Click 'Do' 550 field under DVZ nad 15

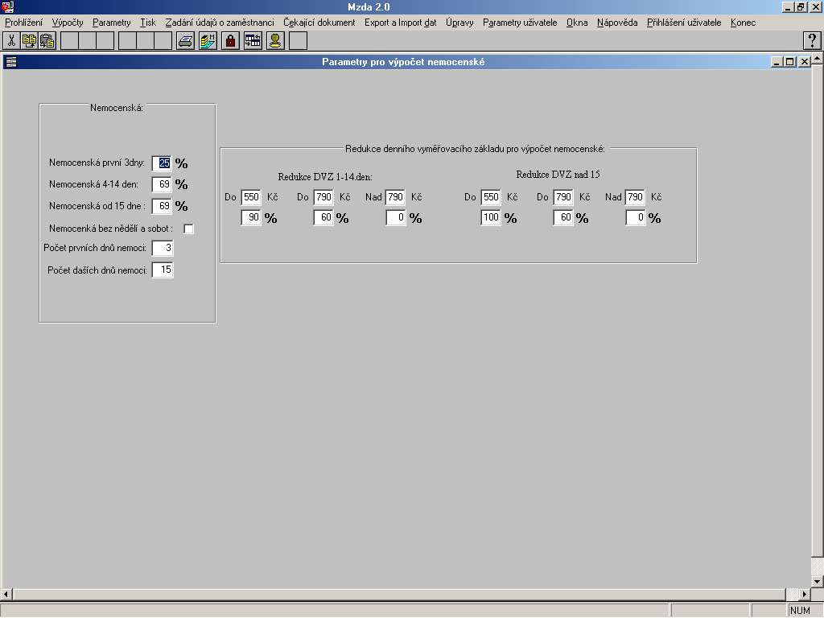pyautogui.click(x=491, y=197)
